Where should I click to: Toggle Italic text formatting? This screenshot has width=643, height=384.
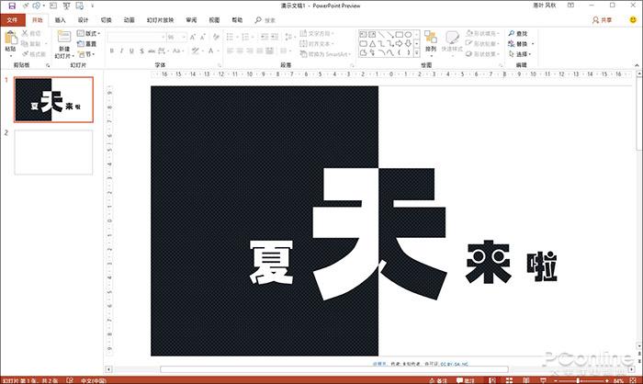click(x=121, y=51)
